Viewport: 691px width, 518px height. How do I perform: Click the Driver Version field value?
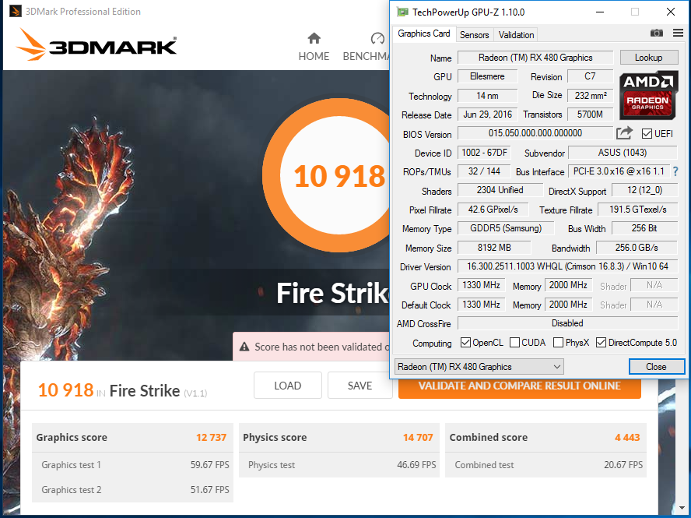point(567,266)
